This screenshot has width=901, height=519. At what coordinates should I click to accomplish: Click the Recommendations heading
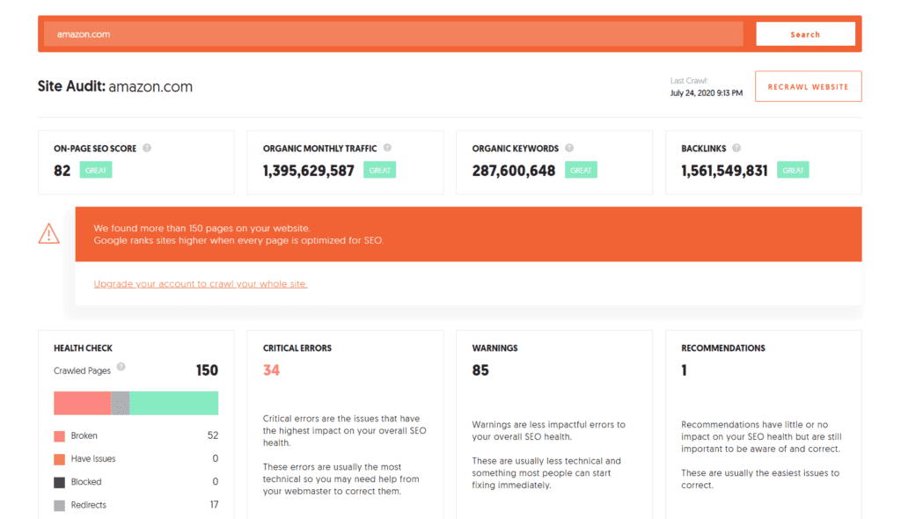click(x=723, y=348)
